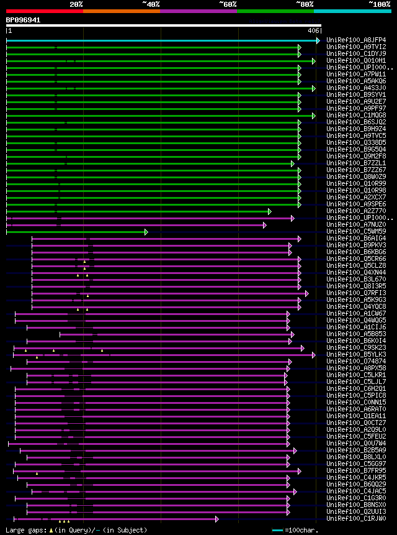Click the purple ~60% identity legend segment

pos(198,11)
